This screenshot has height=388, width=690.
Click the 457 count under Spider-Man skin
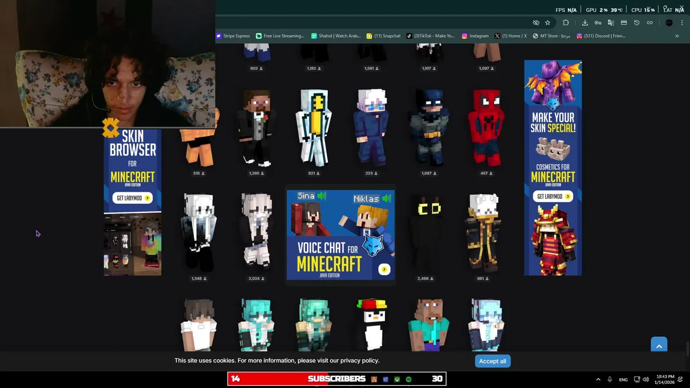(x=487, y=174)
